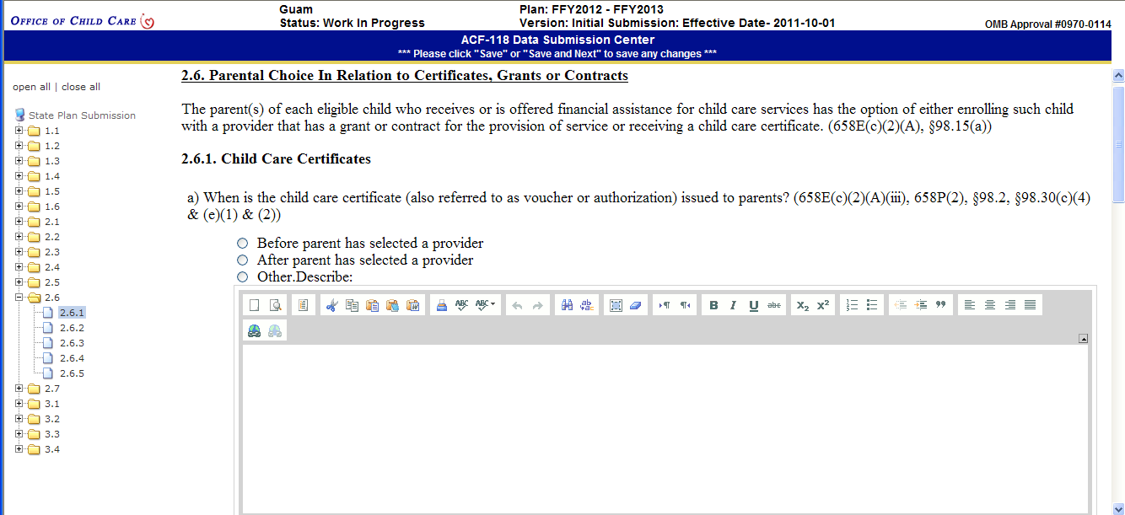Viewport: 1125px width, 515px height.
Task: Expand the 3.4 tree folder
Action: (x=19, y=449)
